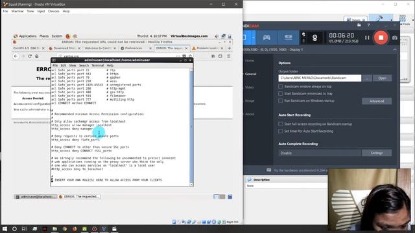Launch Firefox from the CentOS top panel
This screenshot has width=415, height=233.
(x=68, y=36)
